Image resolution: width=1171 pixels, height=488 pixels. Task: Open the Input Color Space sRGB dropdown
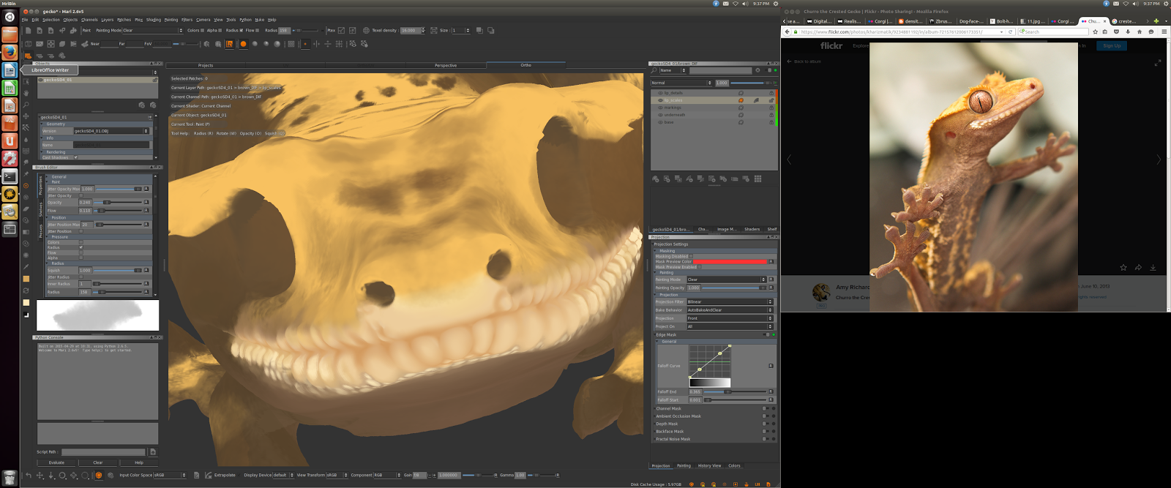coord(170,475)
